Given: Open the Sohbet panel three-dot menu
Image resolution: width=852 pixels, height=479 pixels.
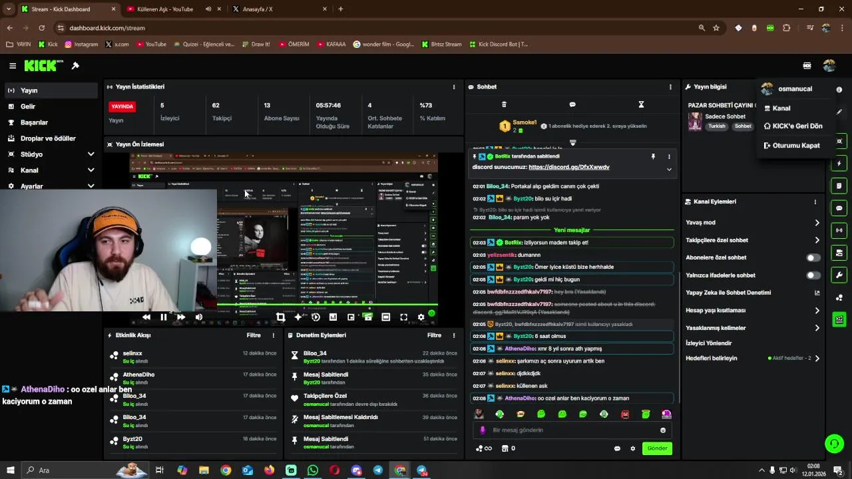Looking at the screenshot, I should [670, 87].
